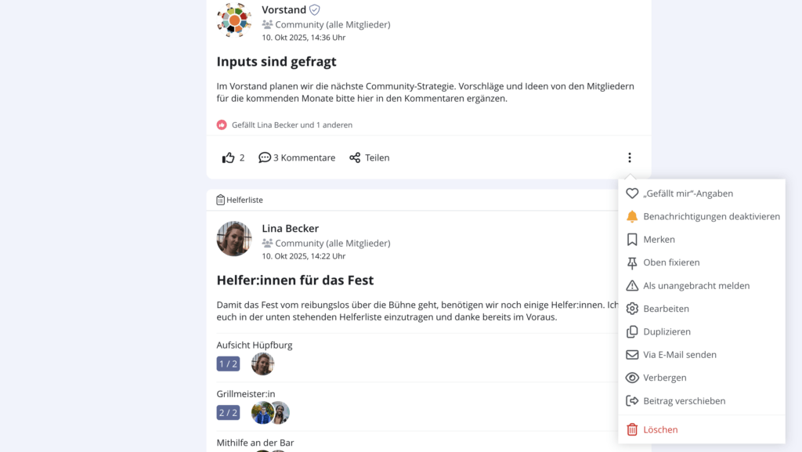Click the warning icon for reporting the post
This screenshot has width=802, height=452.
pos(631,285)
